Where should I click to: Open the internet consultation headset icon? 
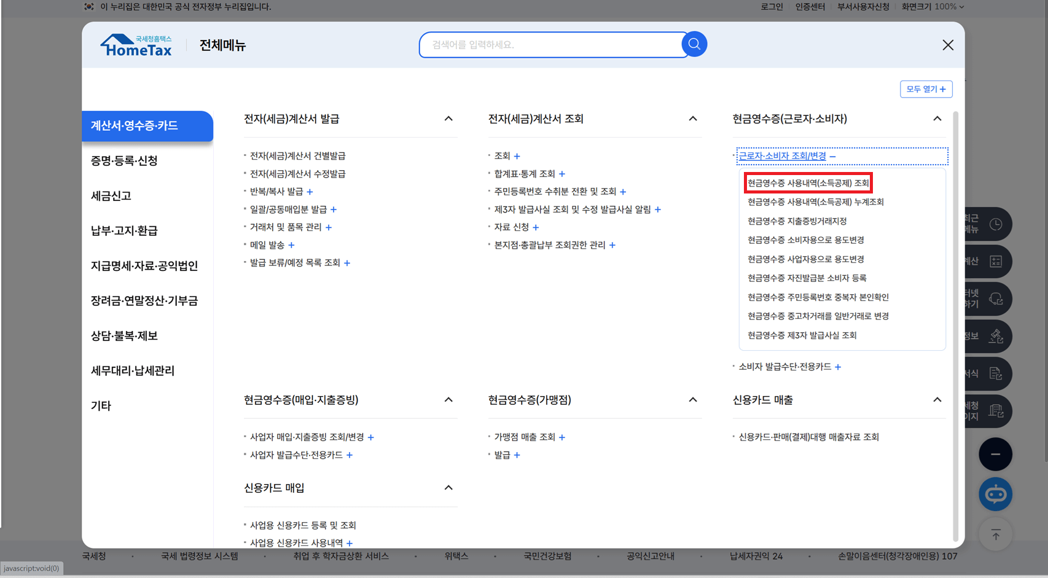click(x=996, y=299)
